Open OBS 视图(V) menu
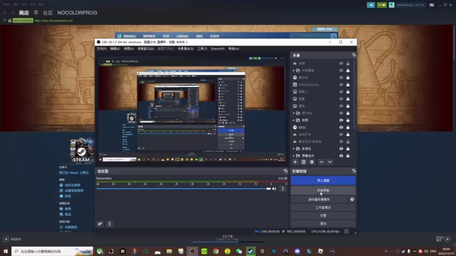456x256 pixels. (129, 49)
